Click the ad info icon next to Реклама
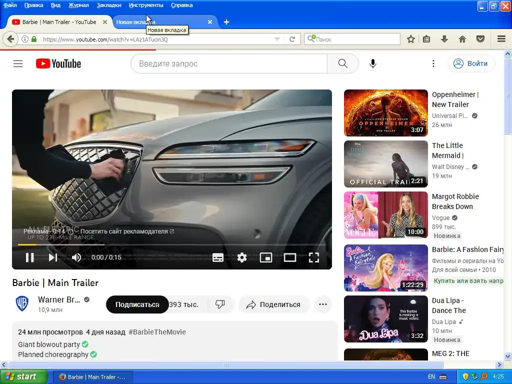The height and width of the screenshot is (384, 512). tap(70, 231)
